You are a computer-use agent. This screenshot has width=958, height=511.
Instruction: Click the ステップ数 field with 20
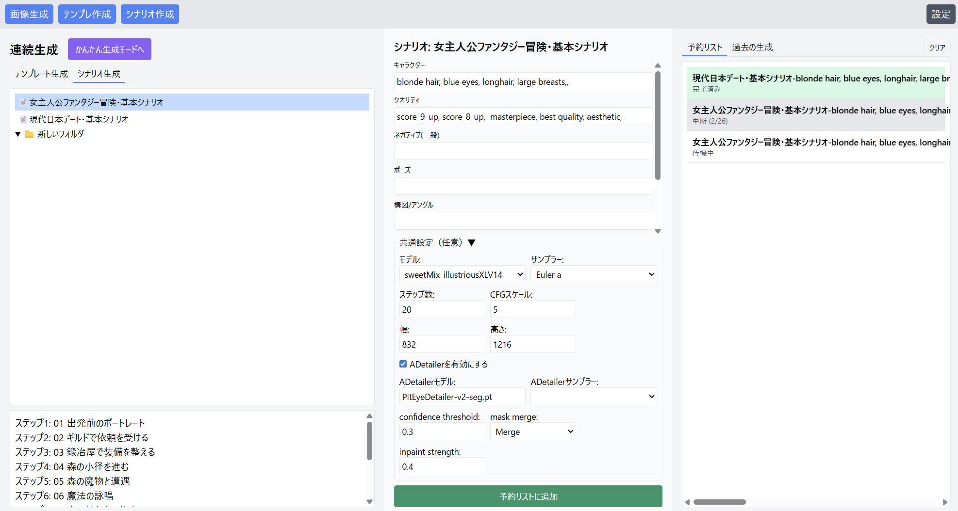[442, 309]
